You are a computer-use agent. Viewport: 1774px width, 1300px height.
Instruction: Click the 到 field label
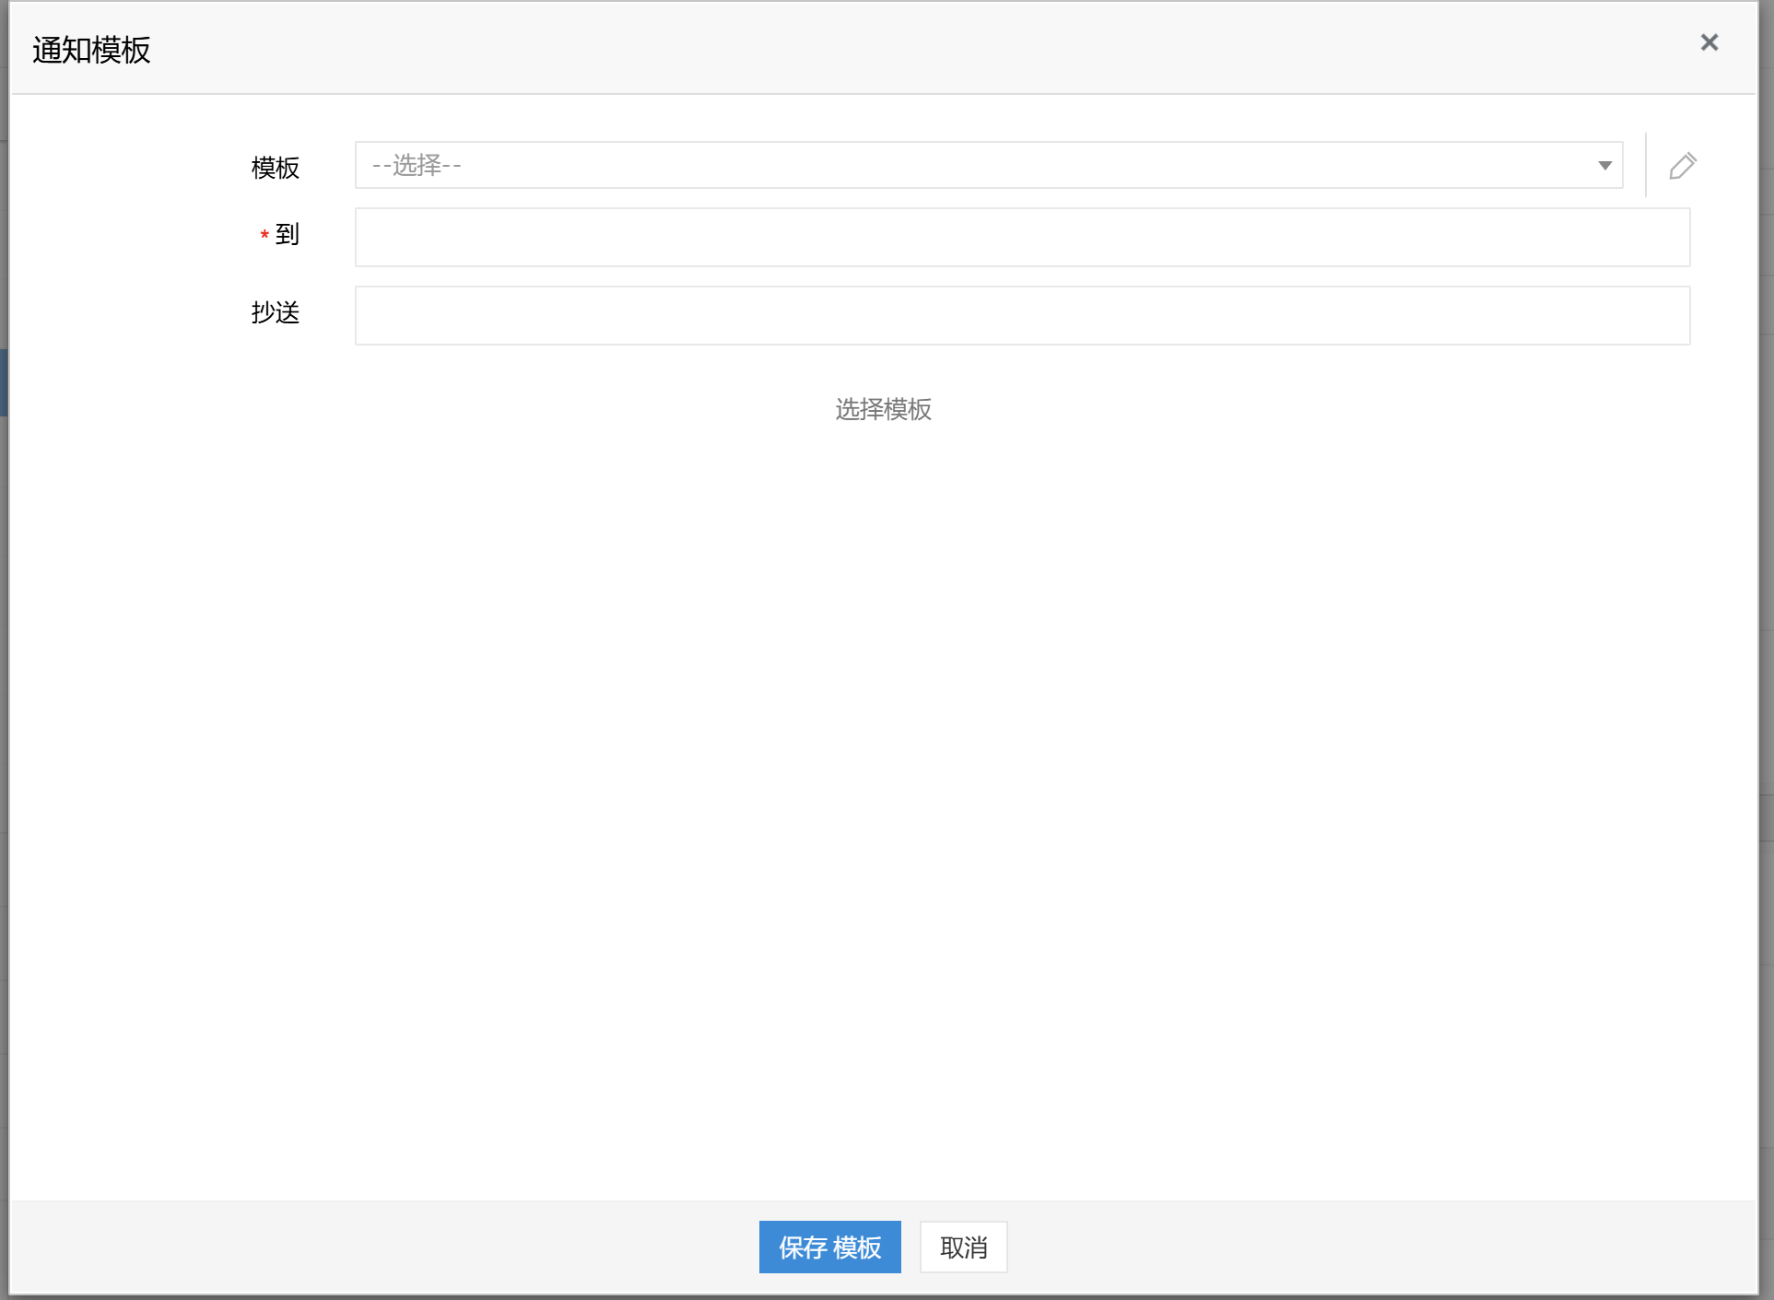tap(287, 235)
